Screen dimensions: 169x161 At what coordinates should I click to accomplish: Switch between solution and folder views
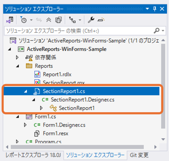click(x=10, y=20)
